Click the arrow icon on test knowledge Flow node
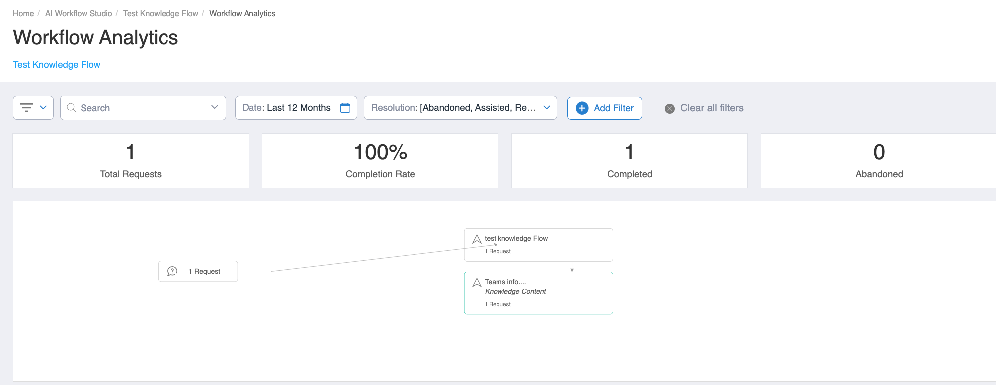 tap(477, 239)
